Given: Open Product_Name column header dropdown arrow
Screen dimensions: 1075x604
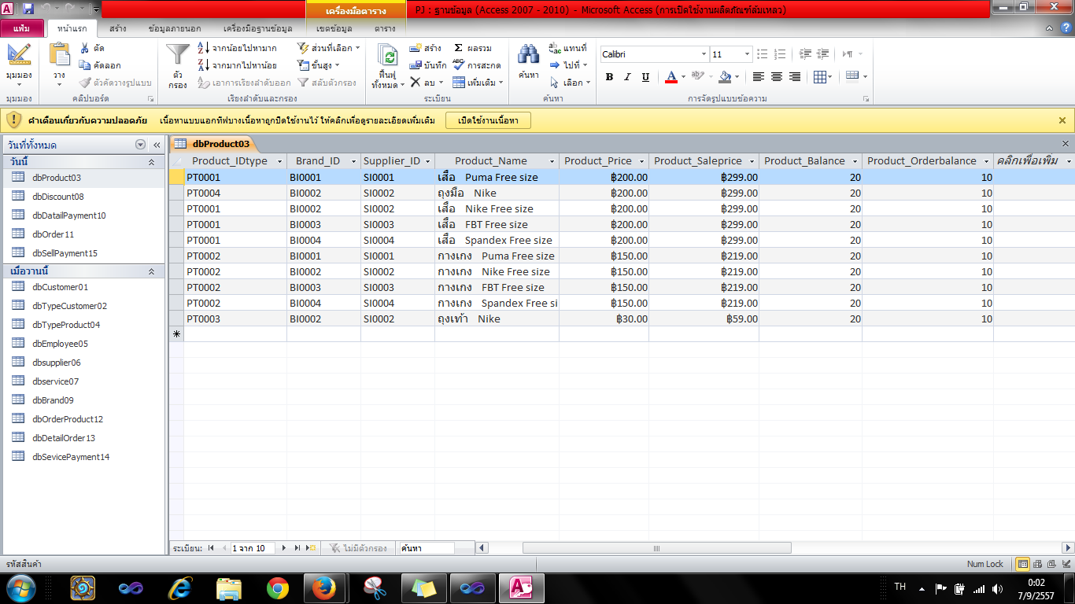Looking at the screenshot, I should point(552,161).
